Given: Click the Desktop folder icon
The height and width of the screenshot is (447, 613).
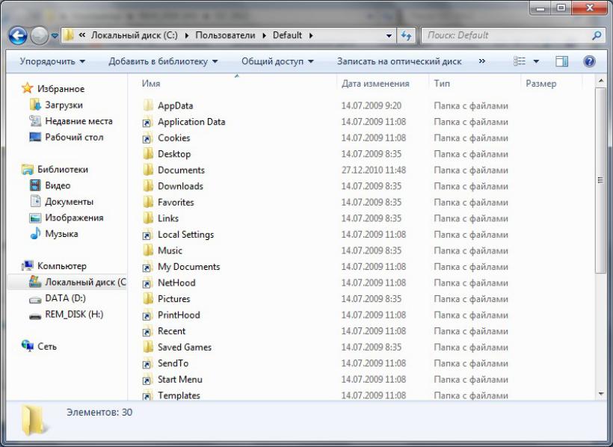Looking at the screenshot, I should pyautogui.click(x=148, y=154).
